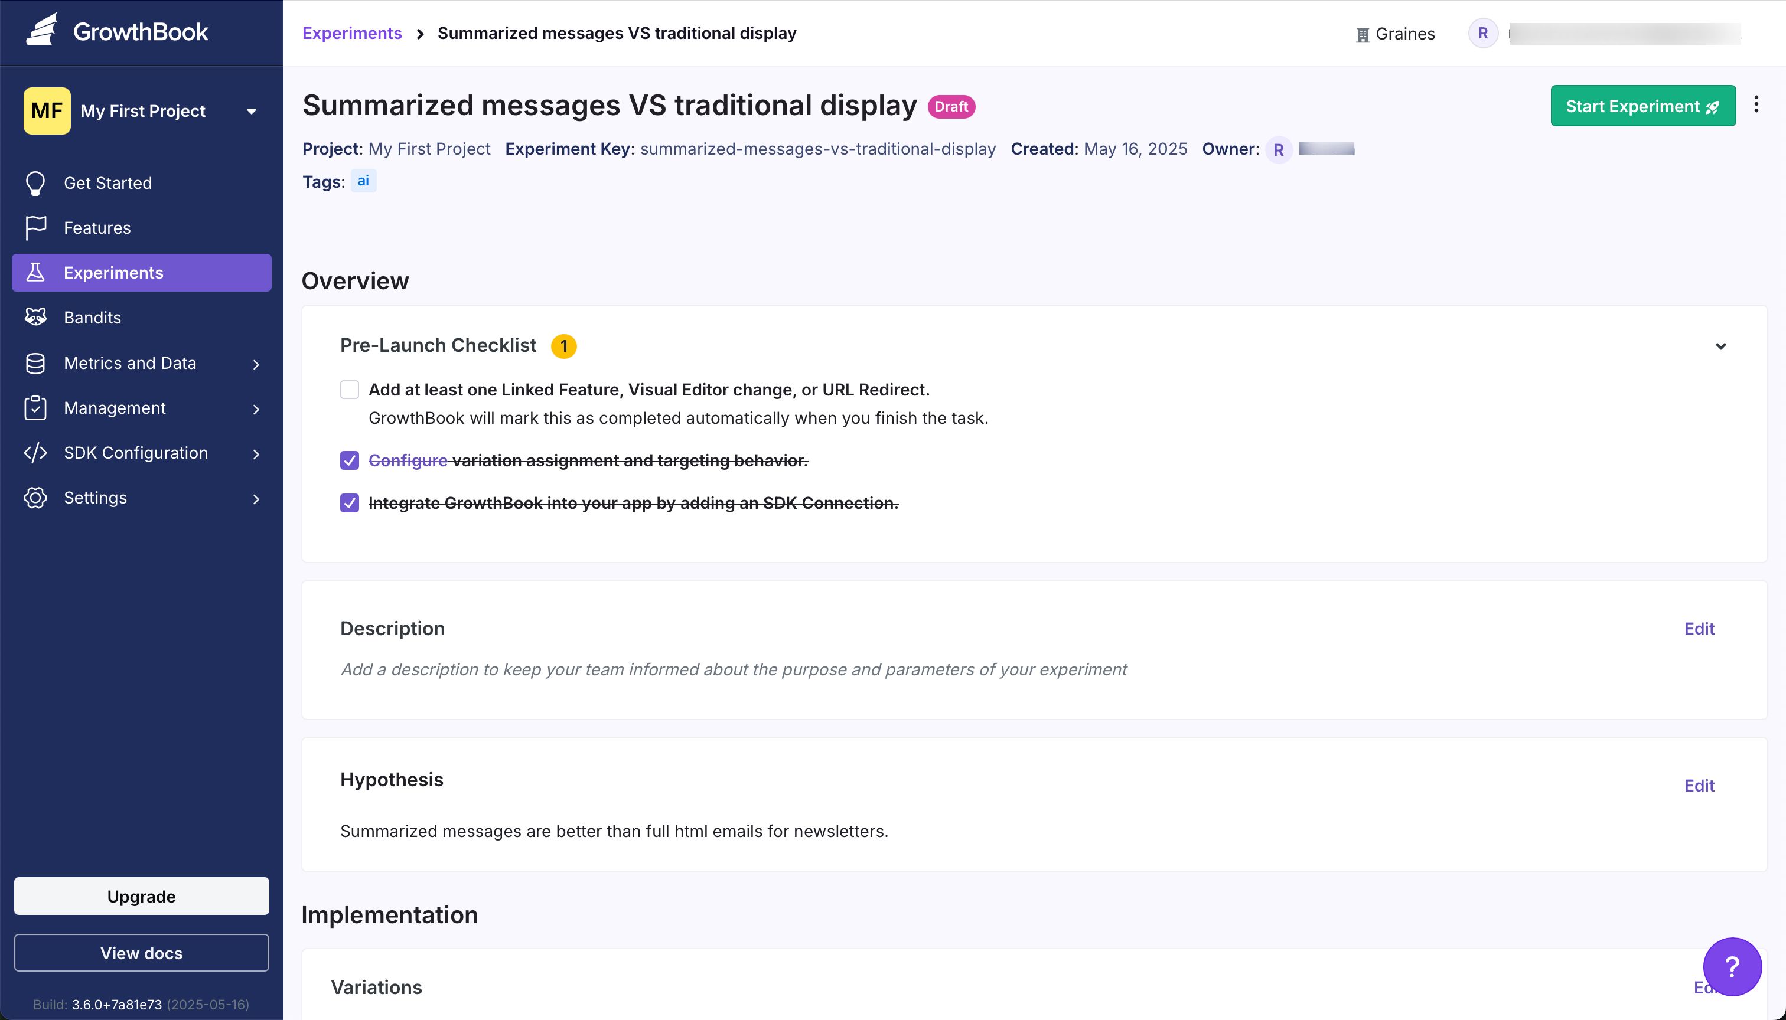Click the purple help question mark button
Screen dimensions: 1786x1020
tap(1732, 967)
